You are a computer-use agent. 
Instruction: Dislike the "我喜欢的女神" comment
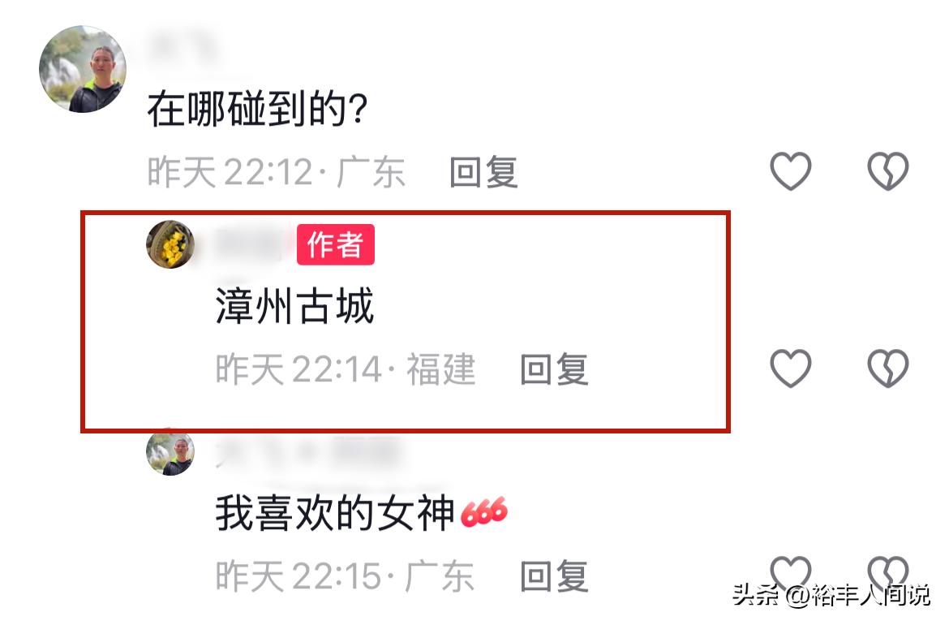[888, 572]
